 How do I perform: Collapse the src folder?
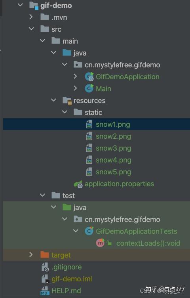31,29
